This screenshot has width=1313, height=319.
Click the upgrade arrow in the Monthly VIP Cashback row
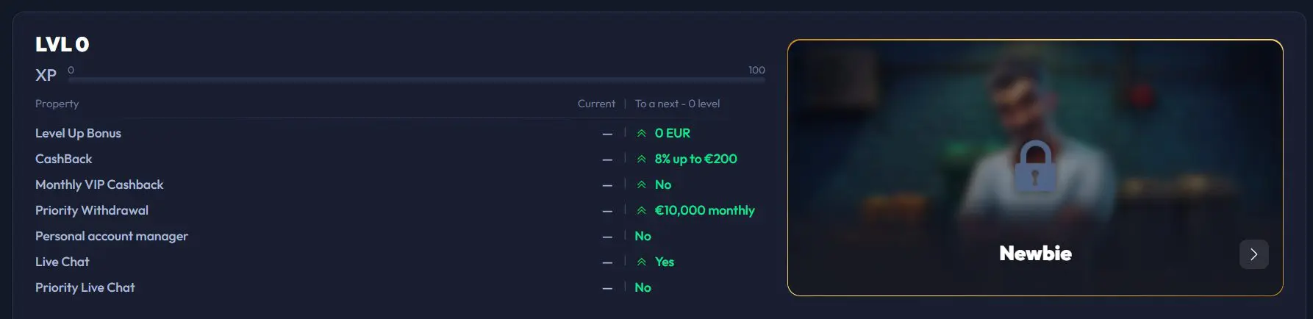click(642, 185)
